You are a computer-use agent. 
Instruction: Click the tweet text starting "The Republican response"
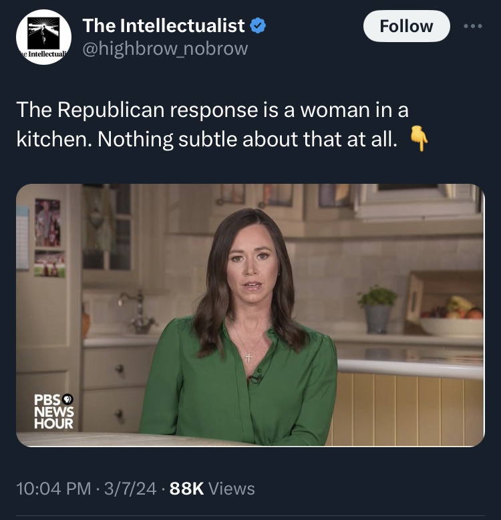212,109
